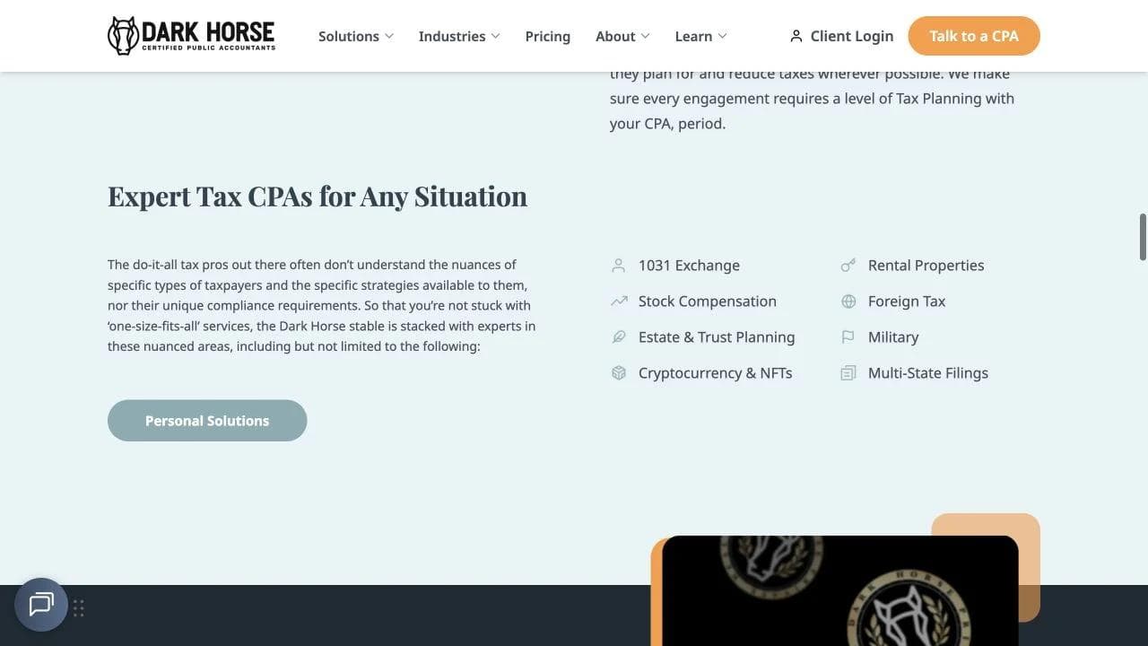Click the person icon beside 1031 Exchange
This screenshot has width=1148, height=646.
click(x=618, y=266)
